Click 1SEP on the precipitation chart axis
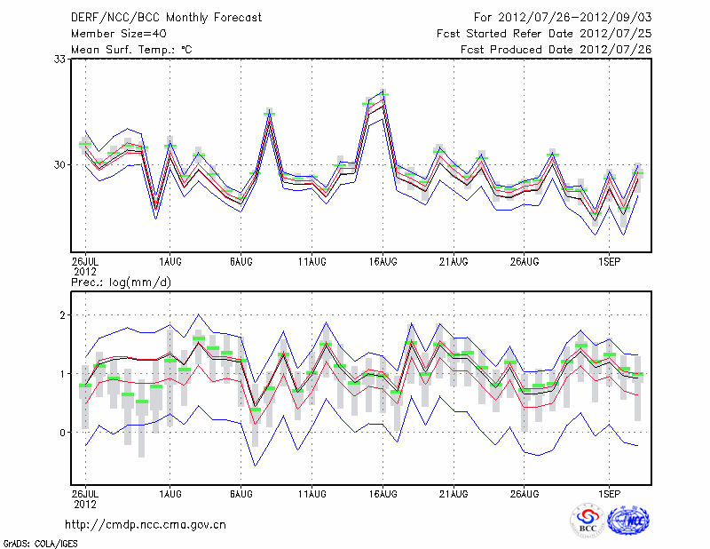Screen dimensions: 710x549 (x=609, y=491)
